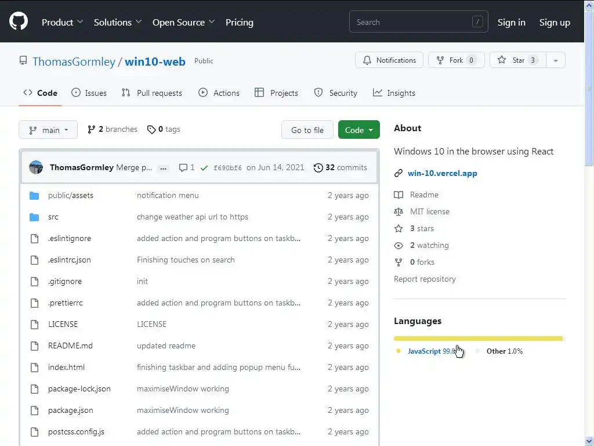This screenshot has height=446, width=594.
Task: Click the green checkmark status icon
Action: (x=204, y=168)
